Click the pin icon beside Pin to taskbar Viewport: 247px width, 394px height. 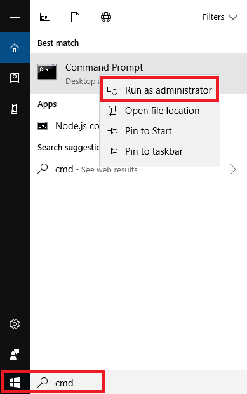112,151
